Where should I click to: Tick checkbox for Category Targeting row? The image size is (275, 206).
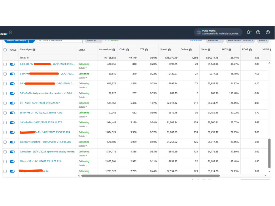(x=5, y=142)
